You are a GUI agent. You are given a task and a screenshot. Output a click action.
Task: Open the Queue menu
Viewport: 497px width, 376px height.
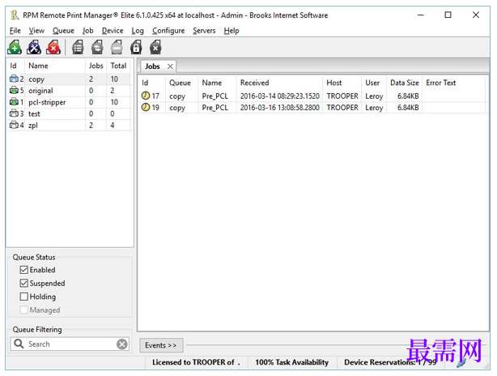click(63, 31)
